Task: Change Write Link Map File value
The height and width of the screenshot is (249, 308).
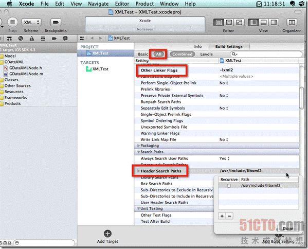Action: pyautogui.click(x=224, y=139)
